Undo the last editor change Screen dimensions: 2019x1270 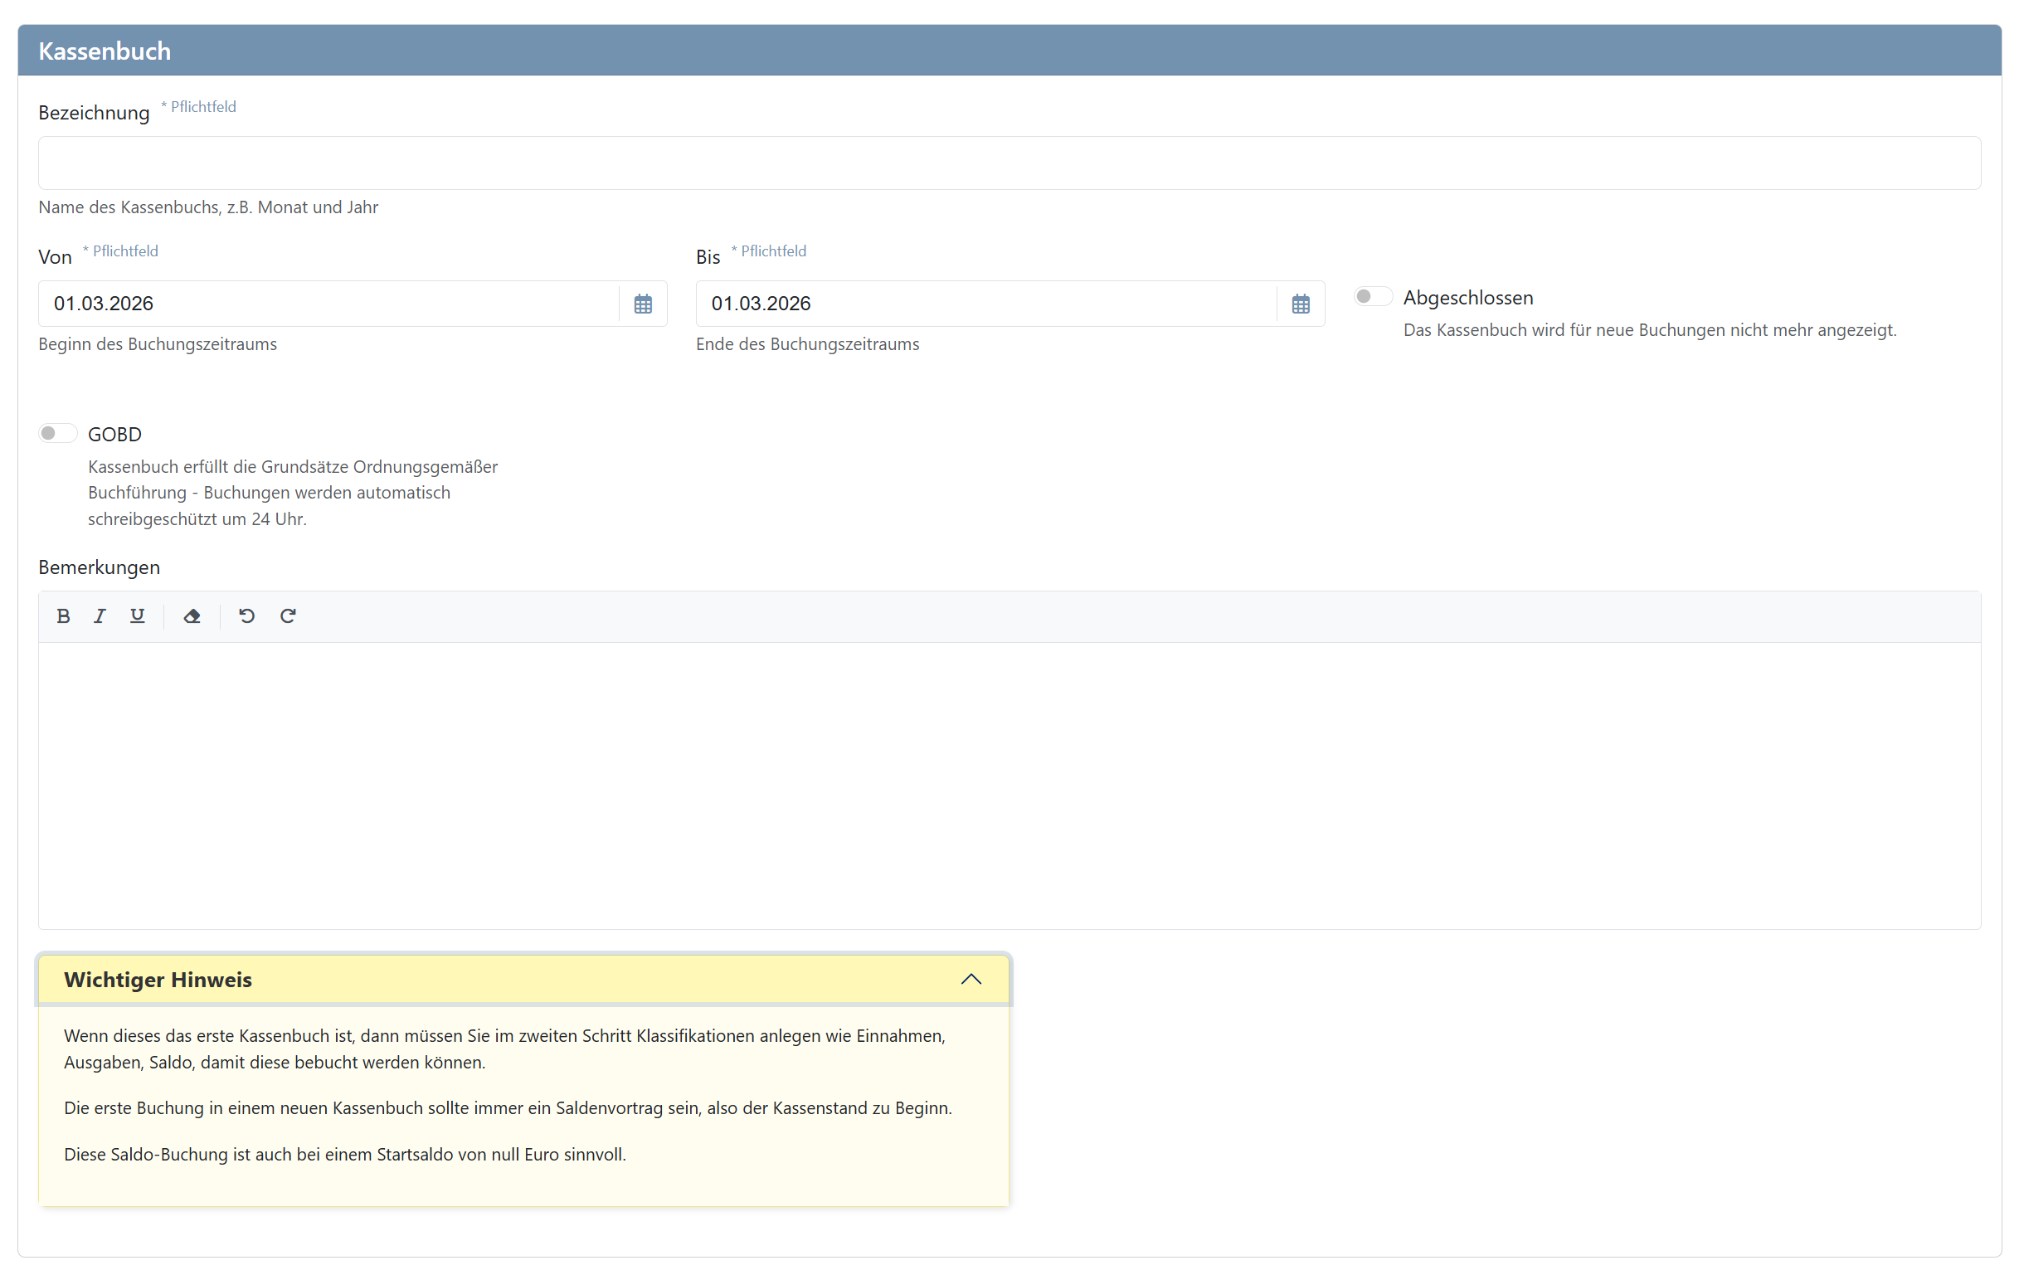coord(246,616)
